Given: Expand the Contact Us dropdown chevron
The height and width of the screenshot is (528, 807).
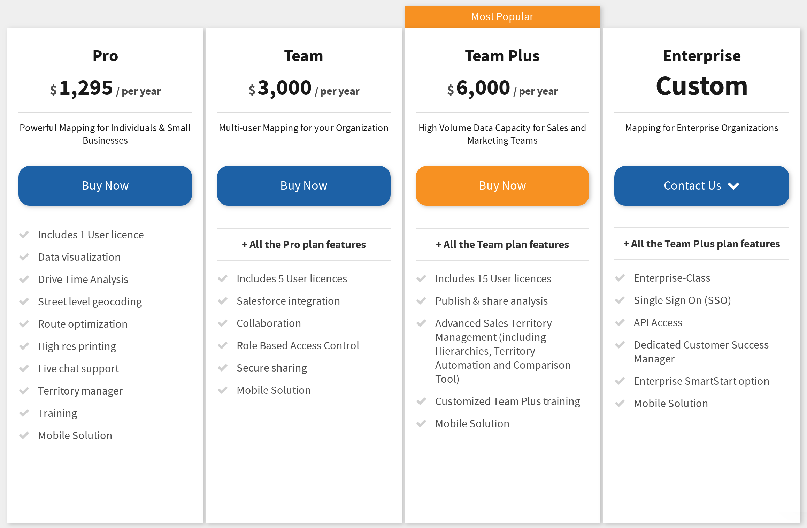Looking at the screenshot, I should pos(733,186).
